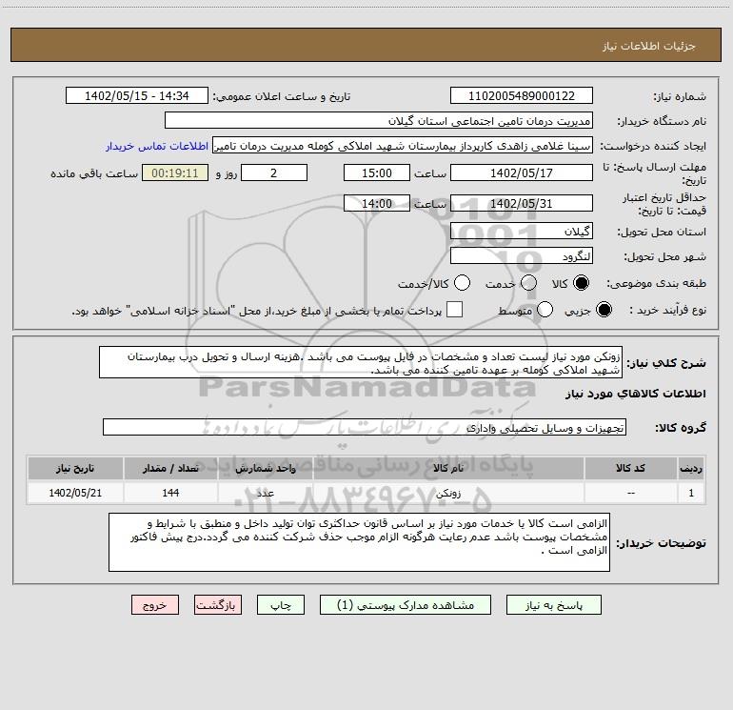Select the جزیی purchase type radio

pos(604,310)
